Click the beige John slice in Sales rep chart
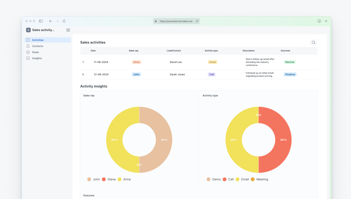 tap(164, 140)
